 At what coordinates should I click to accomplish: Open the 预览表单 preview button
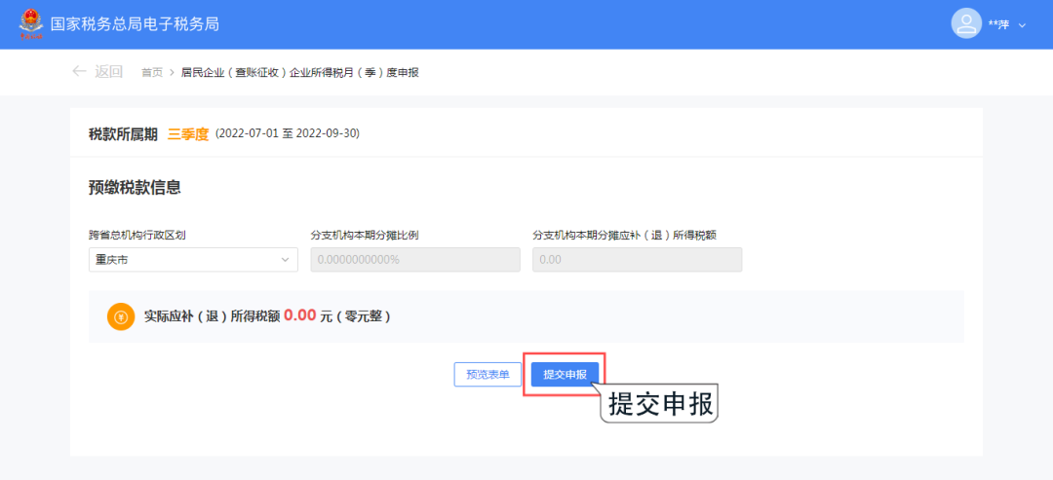[x=487, y=374]
